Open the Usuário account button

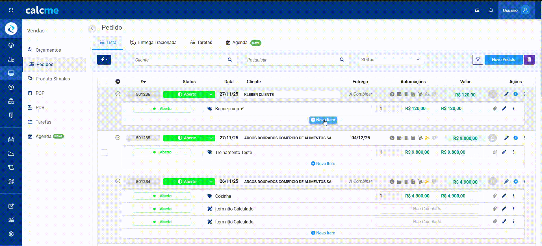pos(516,10)
